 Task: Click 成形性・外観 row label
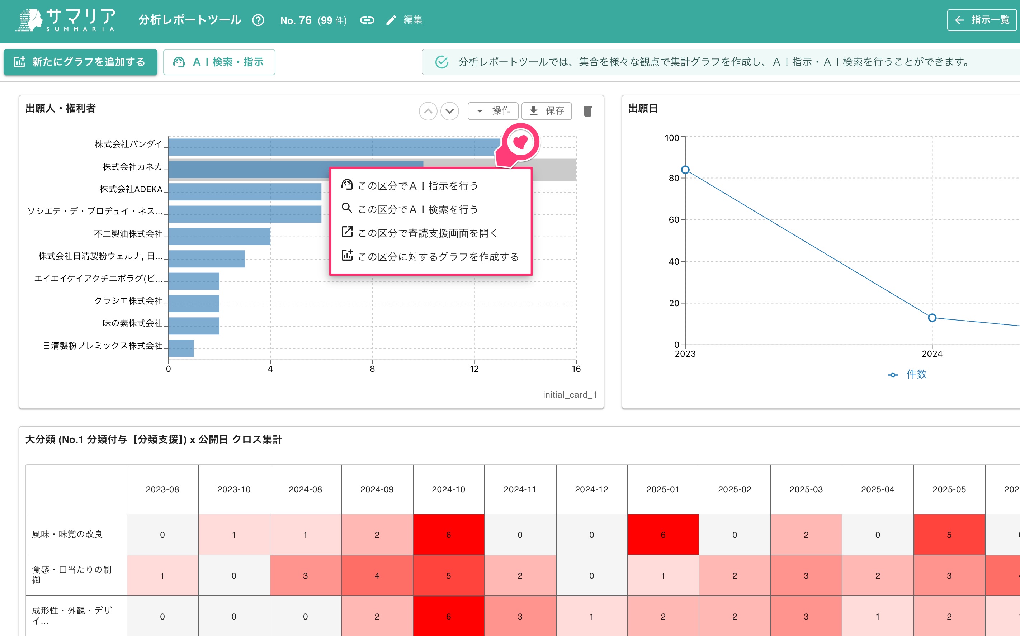coord(72,616)
